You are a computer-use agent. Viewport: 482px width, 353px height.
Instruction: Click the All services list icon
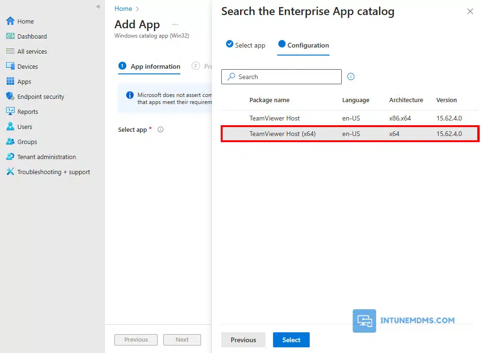[10, 51]
